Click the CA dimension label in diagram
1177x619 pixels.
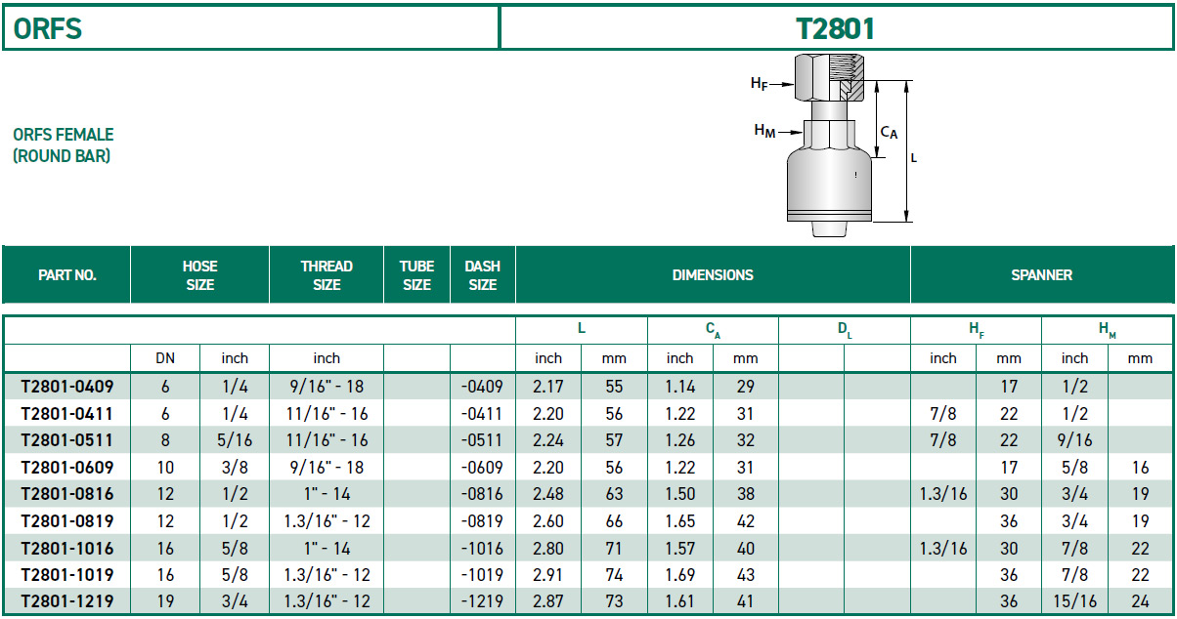tap(889, 132)
